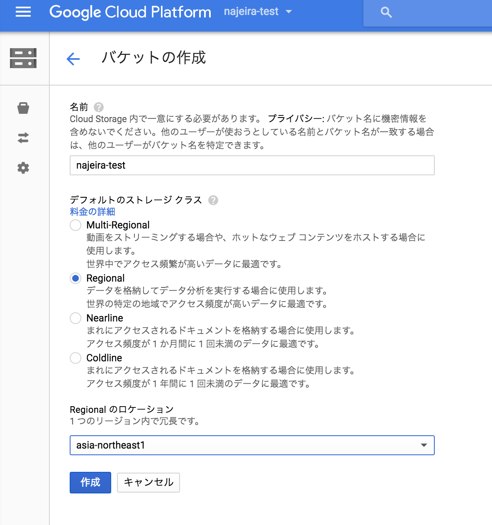Click the キャンセル cancel button
The image size is (492, 525).
tap(149, 483)
